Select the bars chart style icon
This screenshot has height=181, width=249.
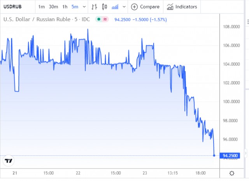tap(94, 7)
